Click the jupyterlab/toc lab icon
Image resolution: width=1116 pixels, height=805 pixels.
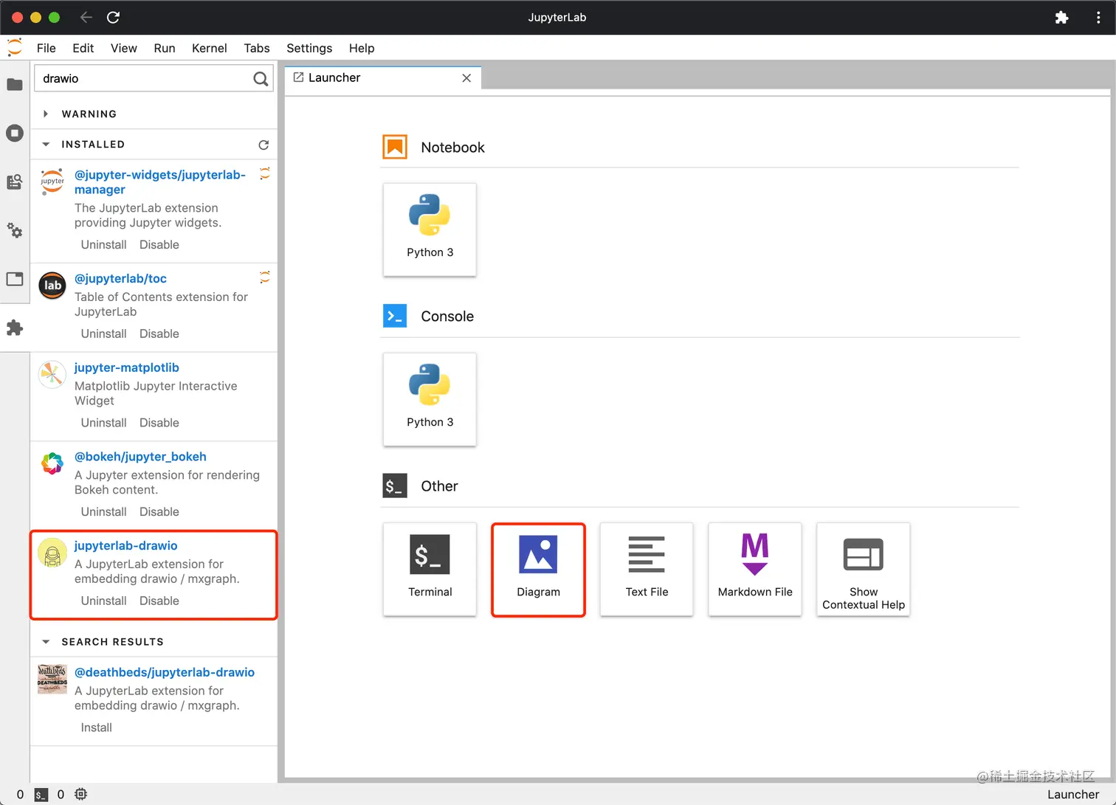pyautogui.click(x=52, y=286)
